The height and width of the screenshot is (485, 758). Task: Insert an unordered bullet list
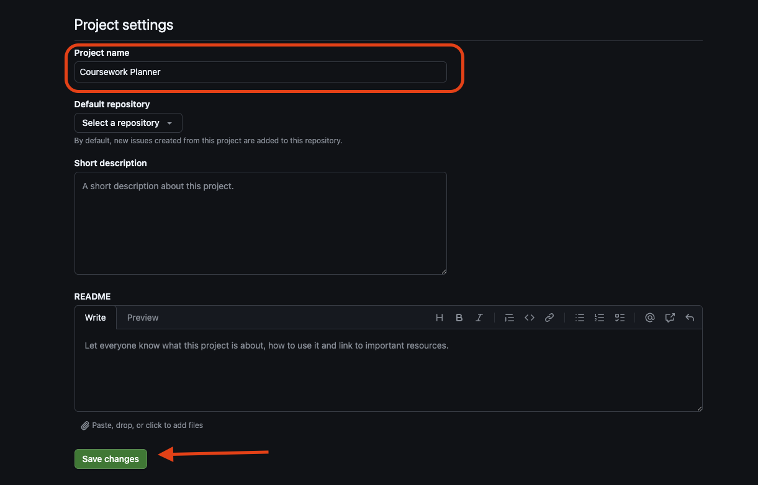tap(580, 318)
